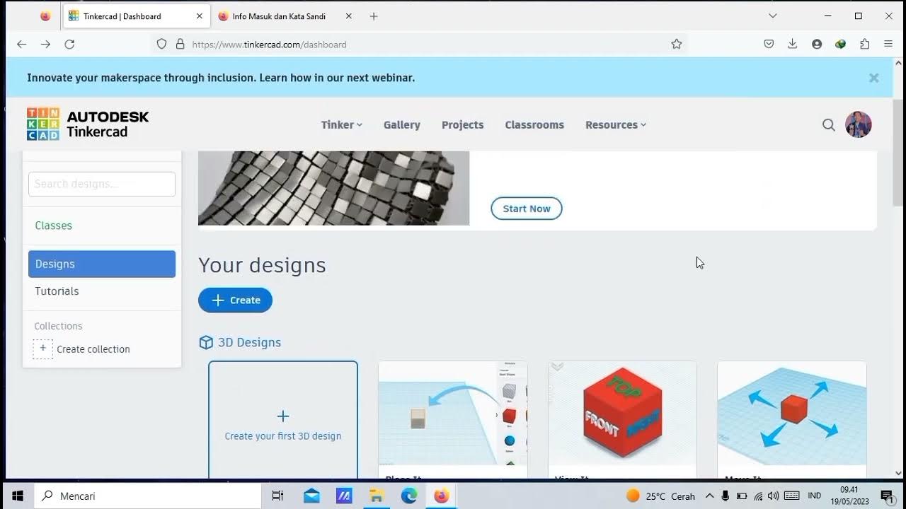This screenshot has width=906, height=509.
Task: Click the browser forward arrow
Action: coord(45,44)
